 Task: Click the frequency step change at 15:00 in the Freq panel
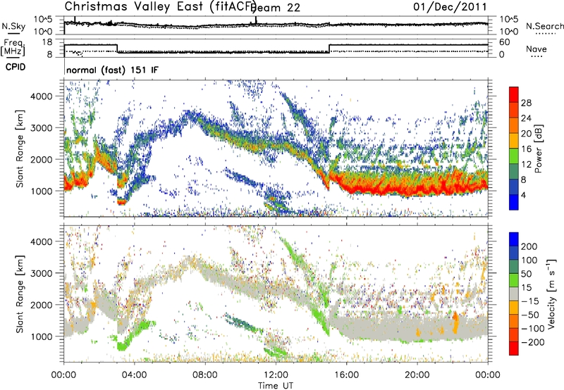click(x=329, y=49)
